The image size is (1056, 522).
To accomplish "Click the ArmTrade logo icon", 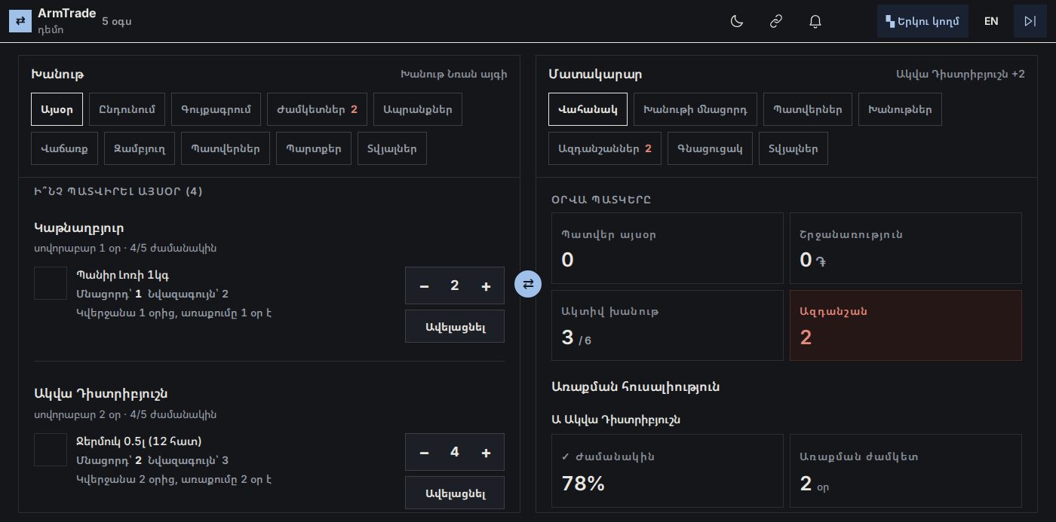I will [x=20, y=21].
